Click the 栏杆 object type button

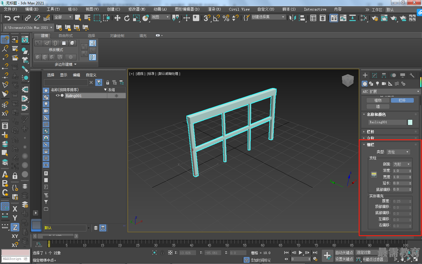[x=402, y=100]
